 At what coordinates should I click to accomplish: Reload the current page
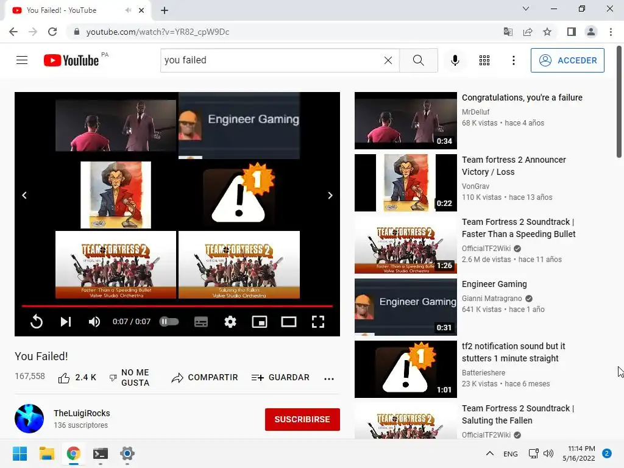(52, 32)
